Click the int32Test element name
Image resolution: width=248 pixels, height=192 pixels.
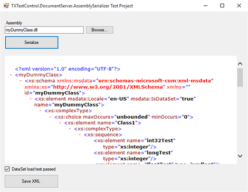point(160,140)
